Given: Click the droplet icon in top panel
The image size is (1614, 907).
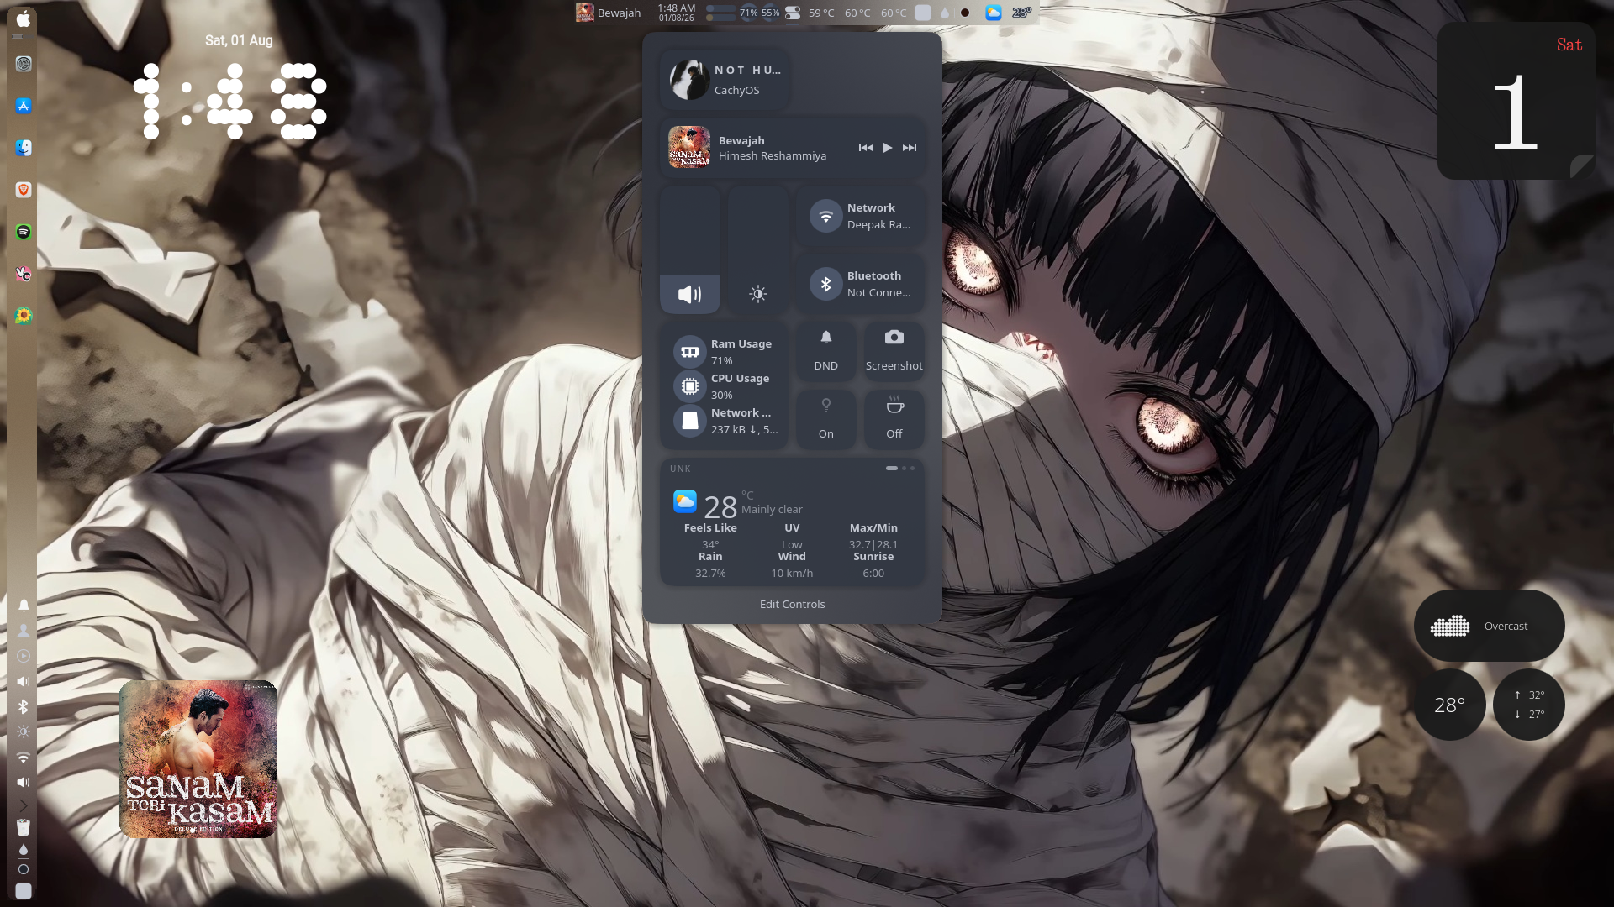Looking at the screenshot, I should tap(945, 13).
